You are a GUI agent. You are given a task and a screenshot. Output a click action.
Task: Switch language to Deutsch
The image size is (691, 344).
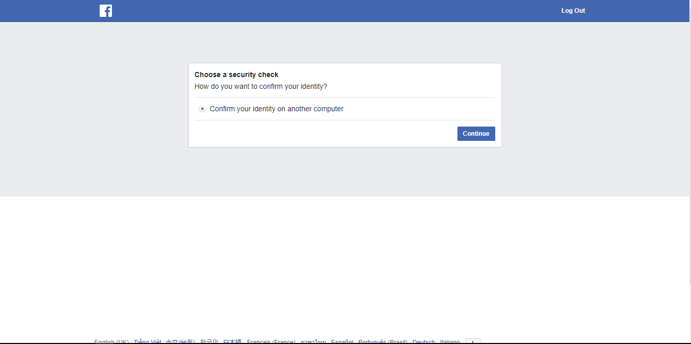tap(424, 341)
